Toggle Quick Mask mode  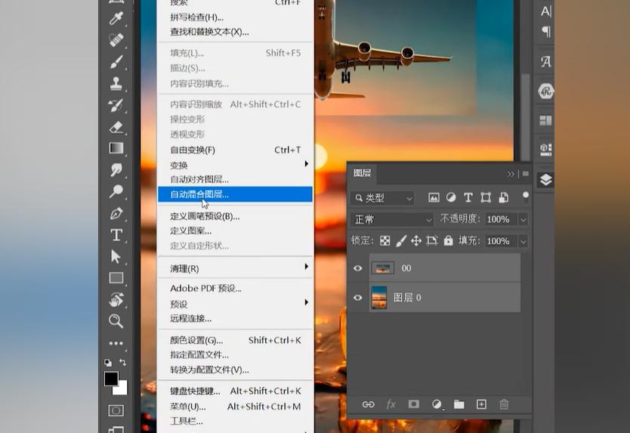116,410
